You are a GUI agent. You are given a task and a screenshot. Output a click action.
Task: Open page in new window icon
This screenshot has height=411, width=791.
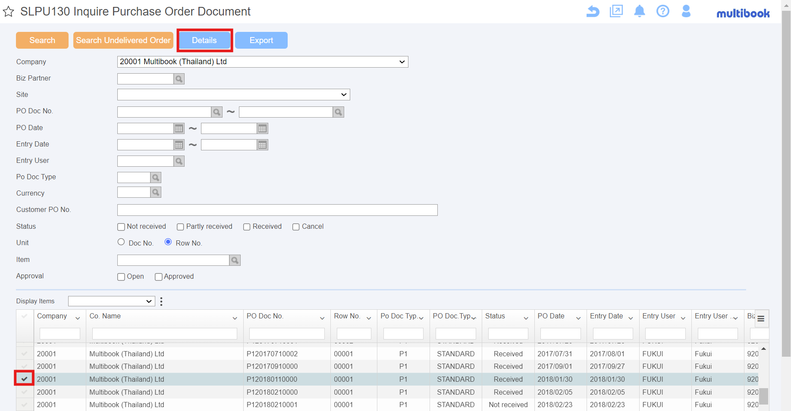coord(616,11)
